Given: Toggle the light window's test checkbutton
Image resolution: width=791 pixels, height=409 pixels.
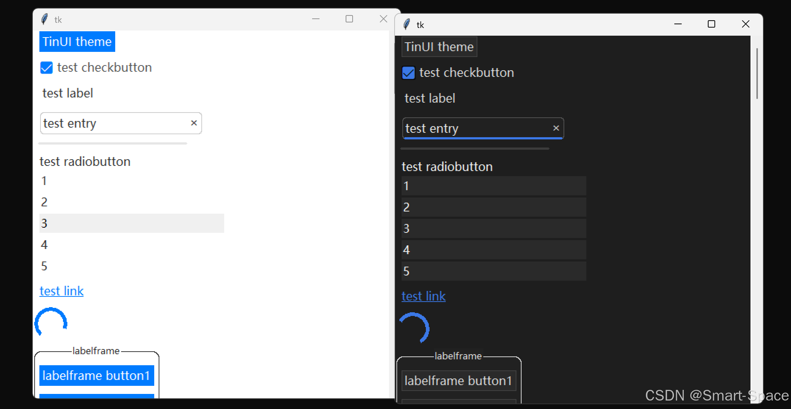Looking at the screenshot, I should point(47,68).
